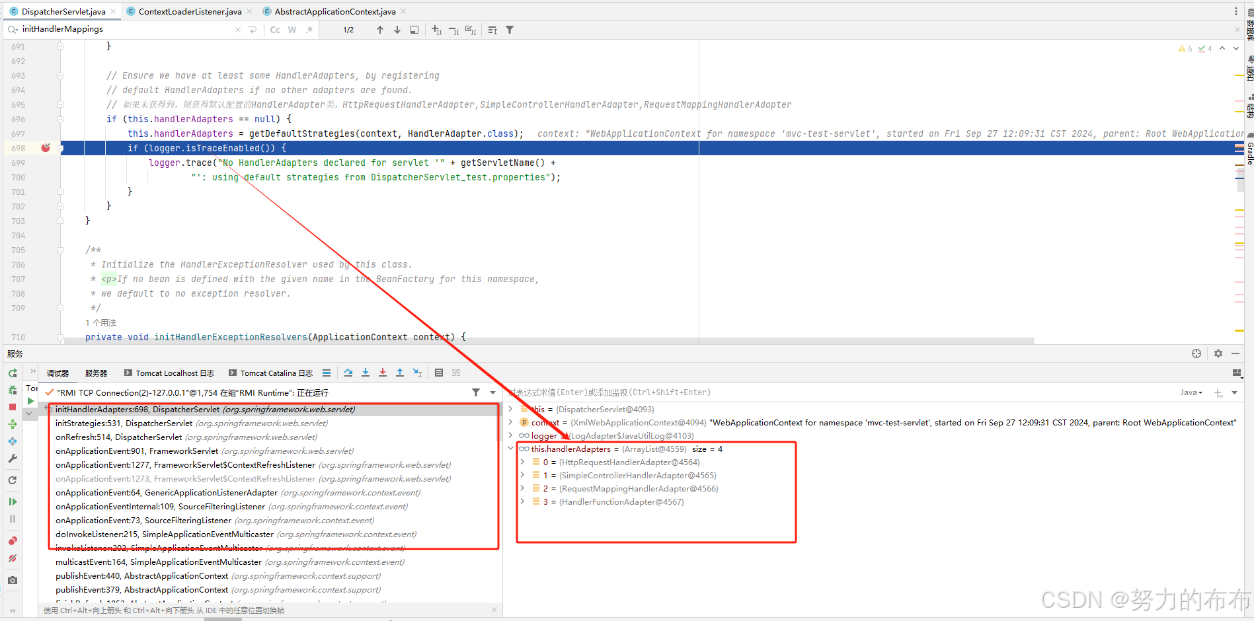Viewport: 1254px width, 621px height.
Task: Go to next search occurrence arrow
Action: [397, 30]
